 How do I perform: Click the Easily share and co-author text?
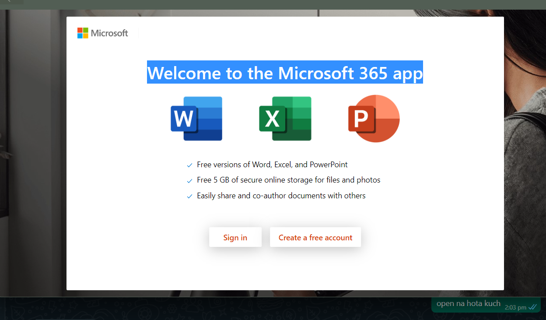coord(281,196)
